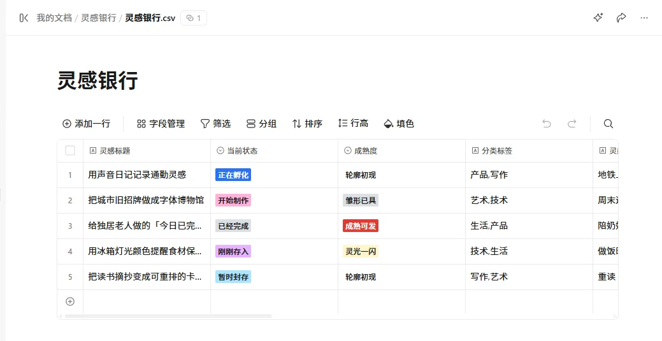Click the 当前状态 column header
The width and height of the screenshot is (662, 341).
[275, 151]
